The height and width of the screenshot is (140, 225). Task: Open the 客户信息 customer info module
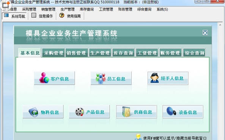pyautogui.click(x=54, y=78)
